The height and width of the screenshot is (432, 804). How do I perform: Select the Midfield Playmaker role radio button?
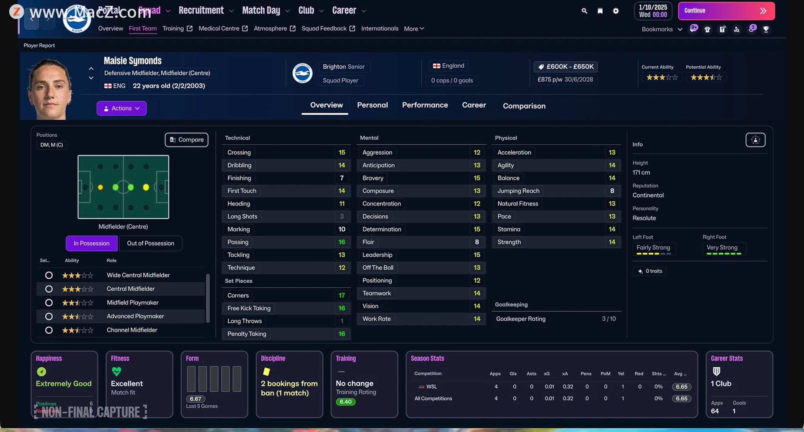[x=49, y=303]
